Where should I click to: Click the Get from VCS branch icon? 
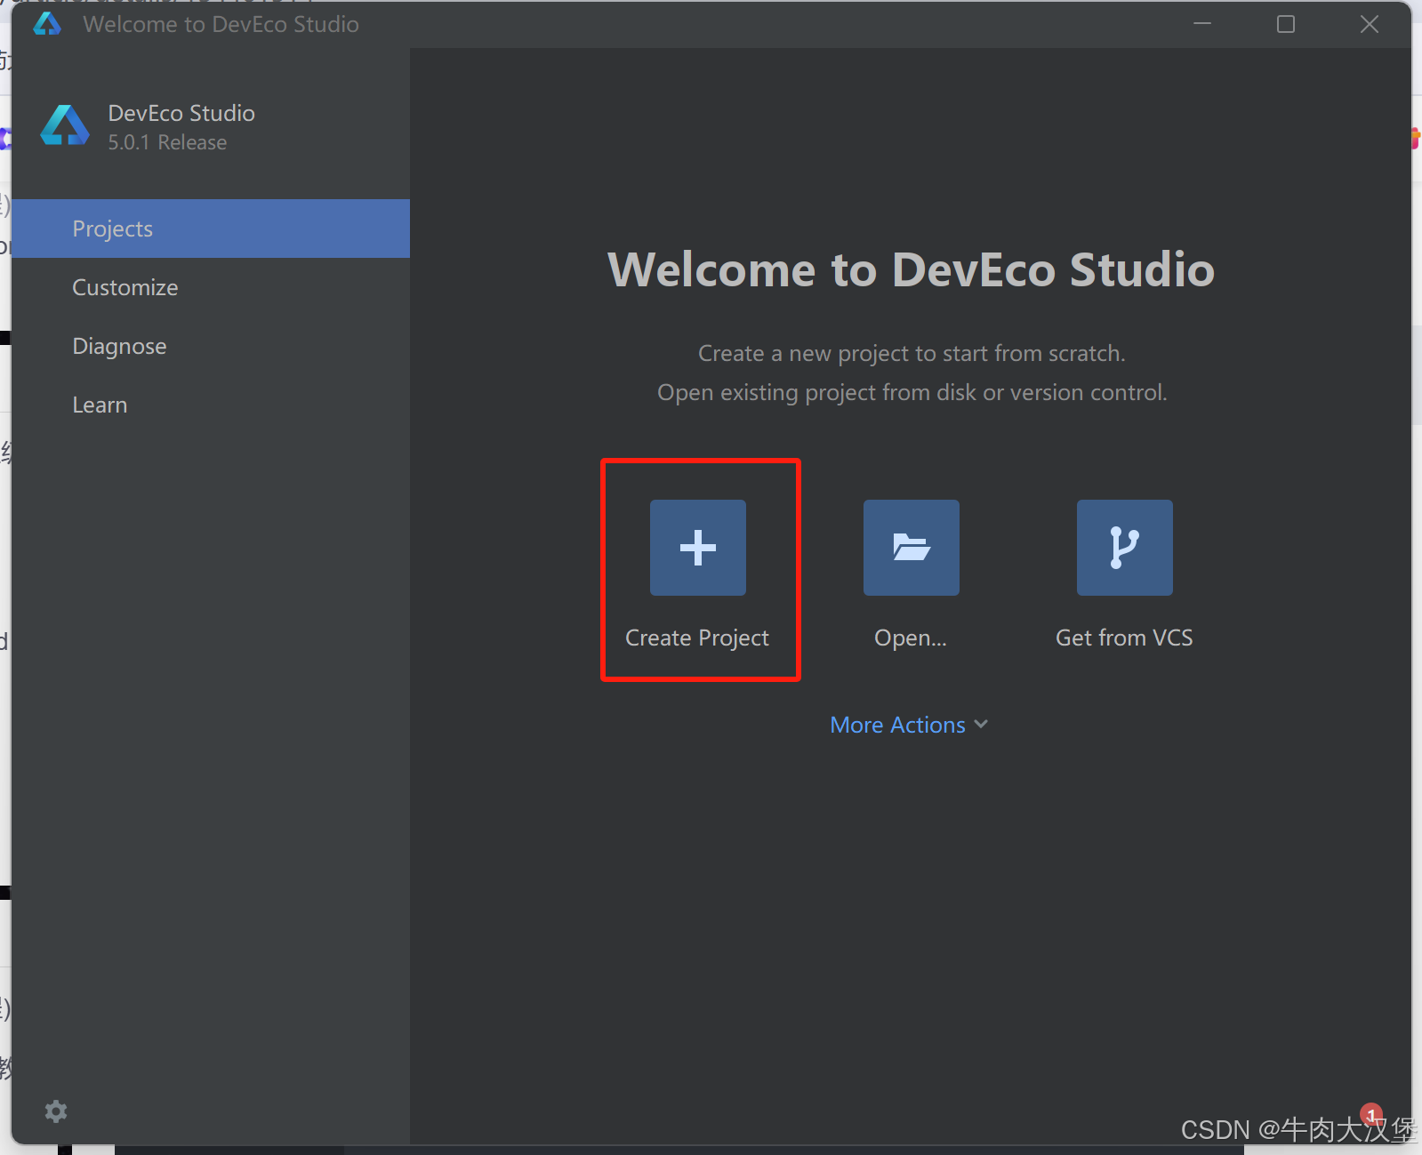coord(1125,548)
